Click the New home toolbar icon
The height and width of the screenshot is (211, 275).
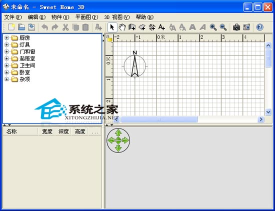pos(11,27)
